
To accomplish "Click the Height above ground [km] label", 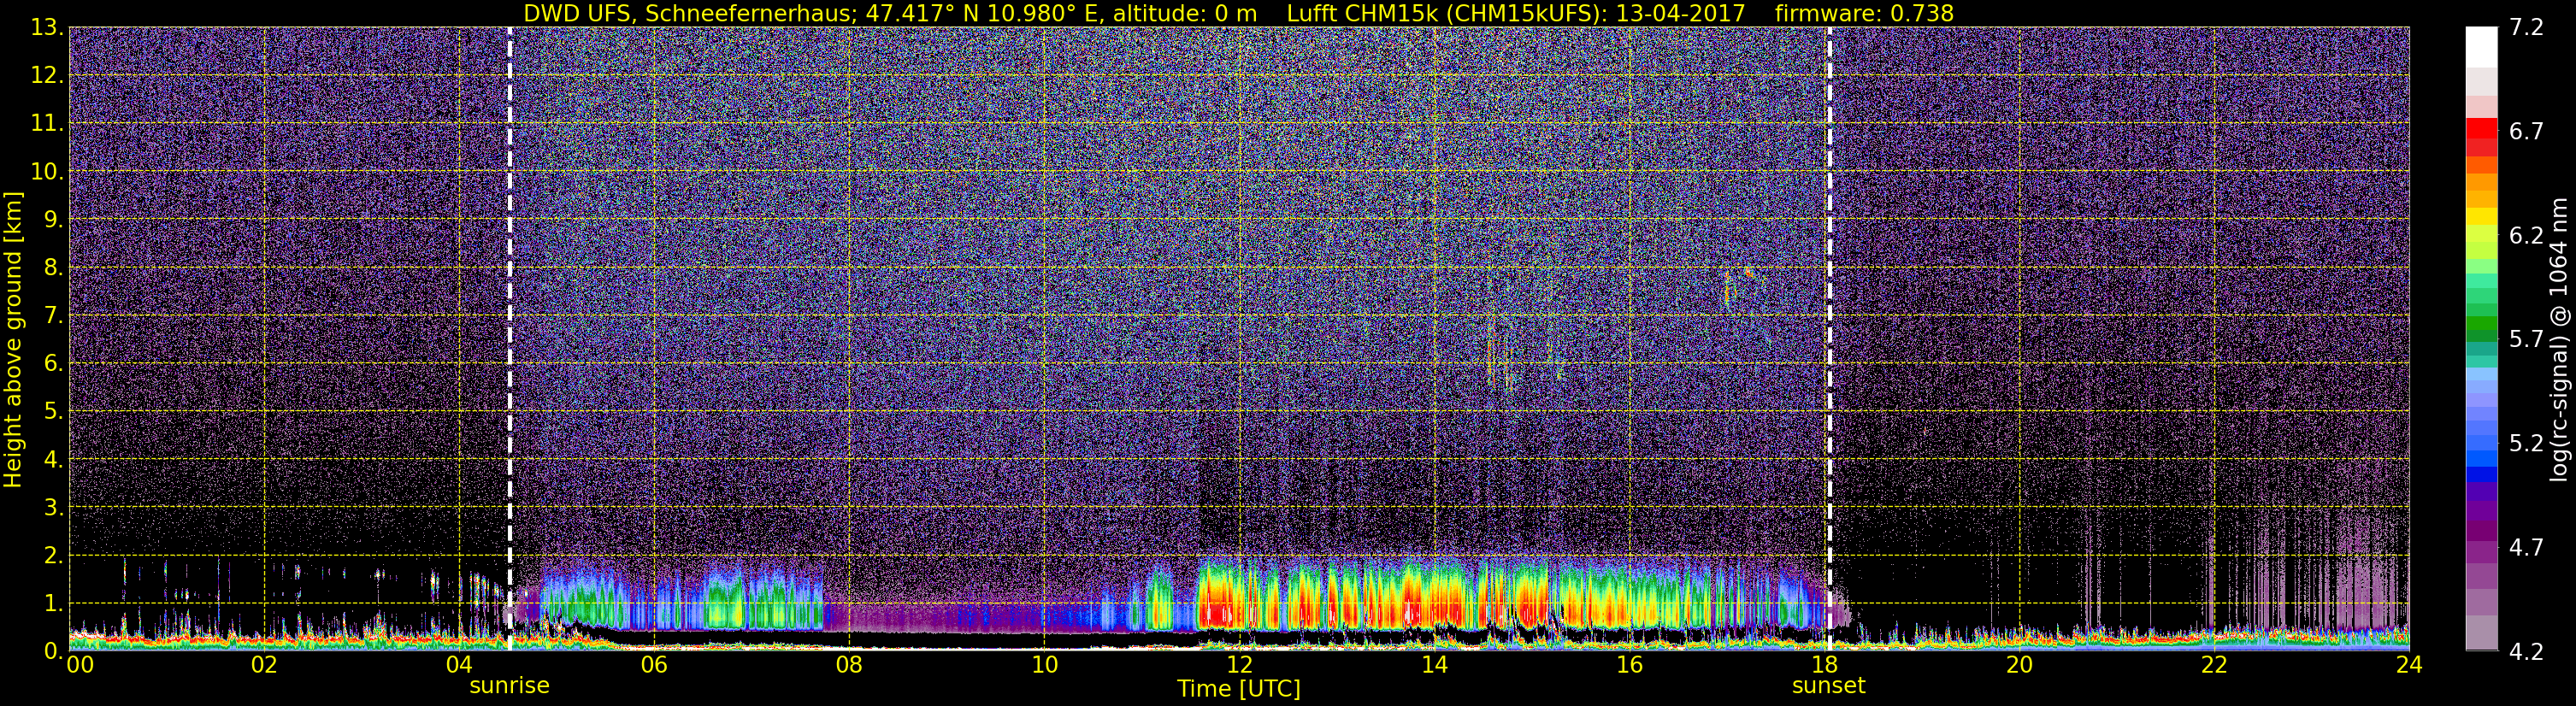I will click(x=13, y=339).
